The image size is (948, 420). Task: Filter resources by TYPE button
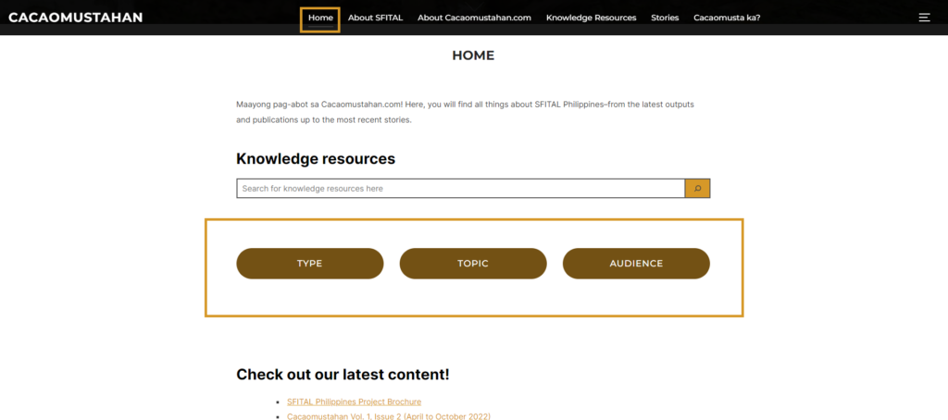pyautogui.click(x=309, y=264)
